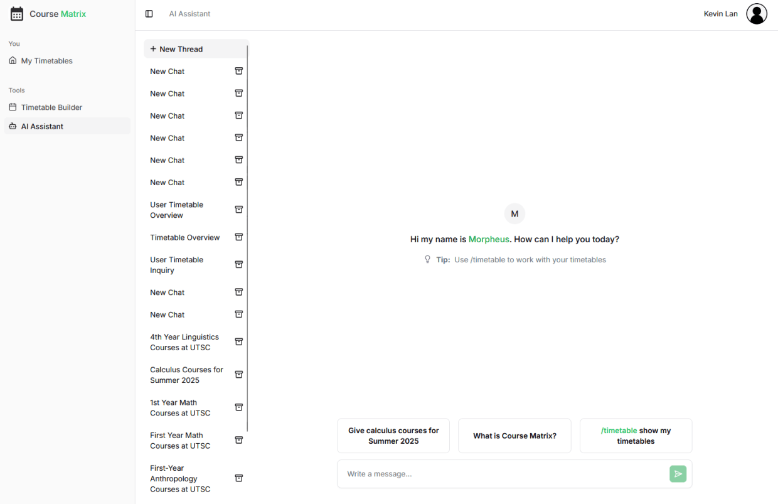
Task: Click the /timetable show my timetables suggestion
Action: click(636, 436)
